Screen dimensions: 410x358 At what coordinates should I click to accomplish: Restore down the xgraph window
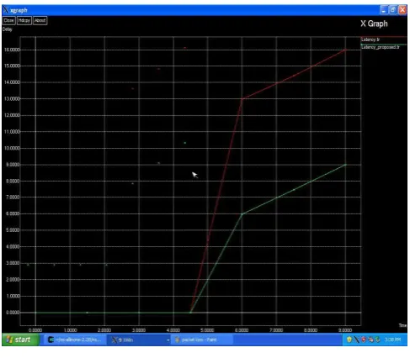point(393,10)
